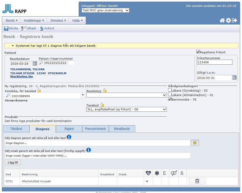242x193 pixels.
Task: Toggle main diagnosis checkmark for G721
Action: pyautogui.click(x=147, y=181)
